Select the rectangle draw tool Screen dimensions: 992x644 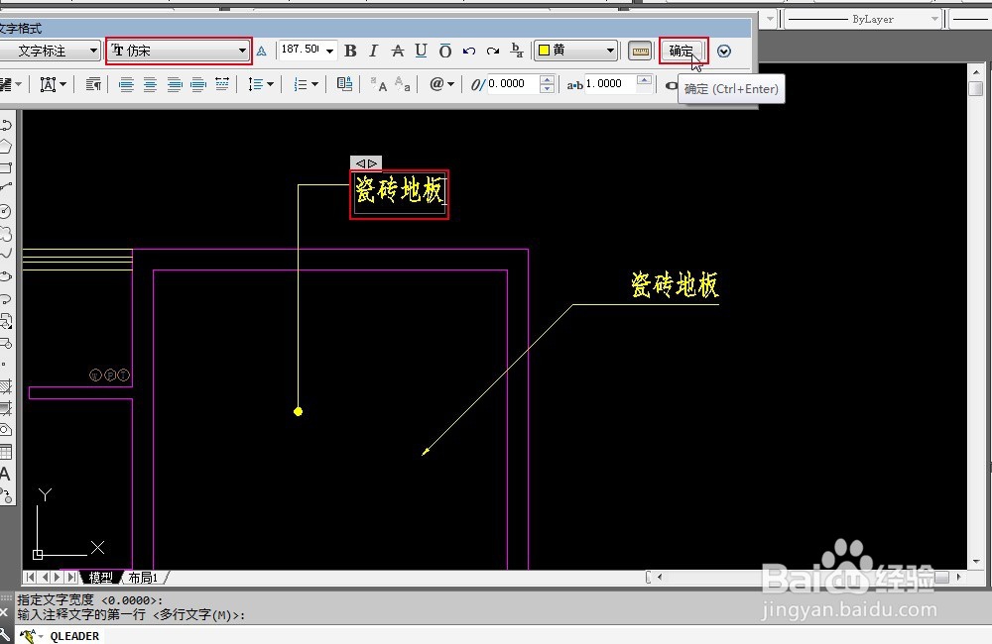pyautogui.click(x=6, y=168)
